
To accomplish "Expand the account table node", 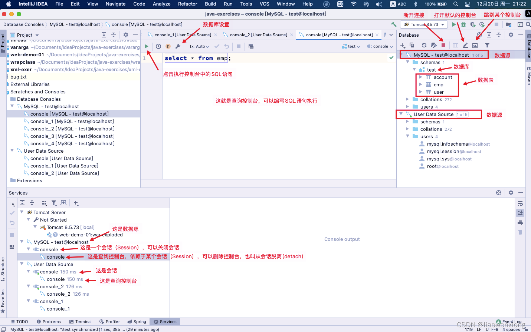I will pos(421,77).
